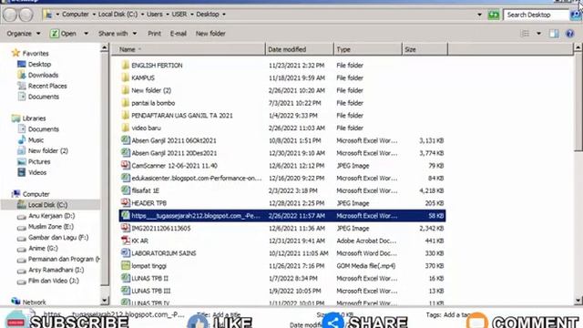Click Word icon of LABORATORIUM SAINS
583x328 pixels.
[x=126, y=253]
